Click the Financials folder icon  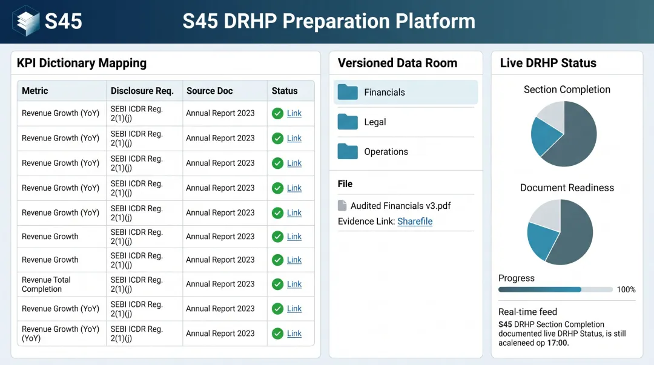348,92
